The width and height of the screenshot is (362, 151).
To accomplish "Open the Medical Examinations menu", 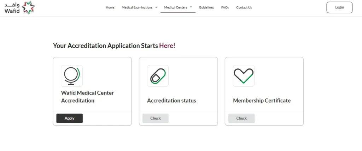I will coord(137,7).
